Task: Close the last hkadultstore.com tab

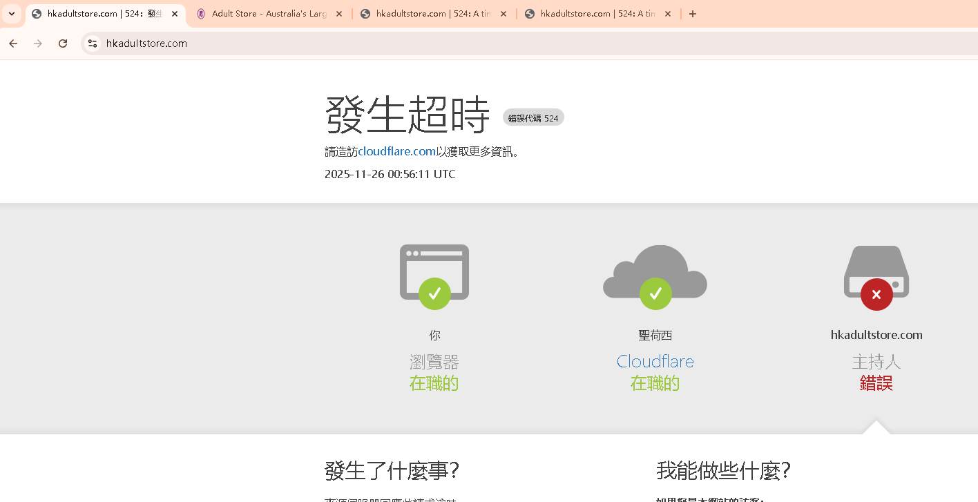Action: click(668, 14)
